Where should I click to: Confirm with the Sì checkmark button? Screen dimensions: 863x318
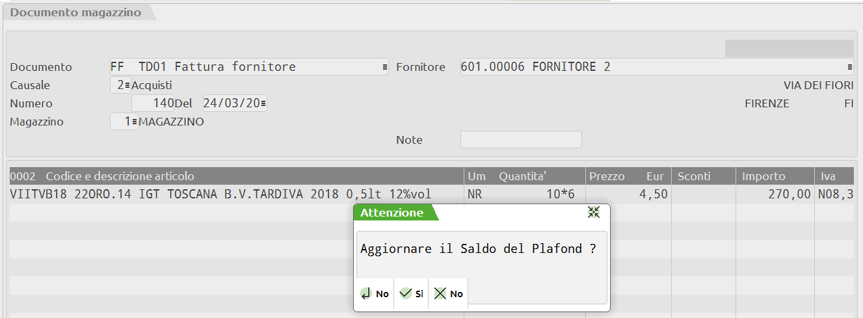pyautogui.click(x=411, y=293)
